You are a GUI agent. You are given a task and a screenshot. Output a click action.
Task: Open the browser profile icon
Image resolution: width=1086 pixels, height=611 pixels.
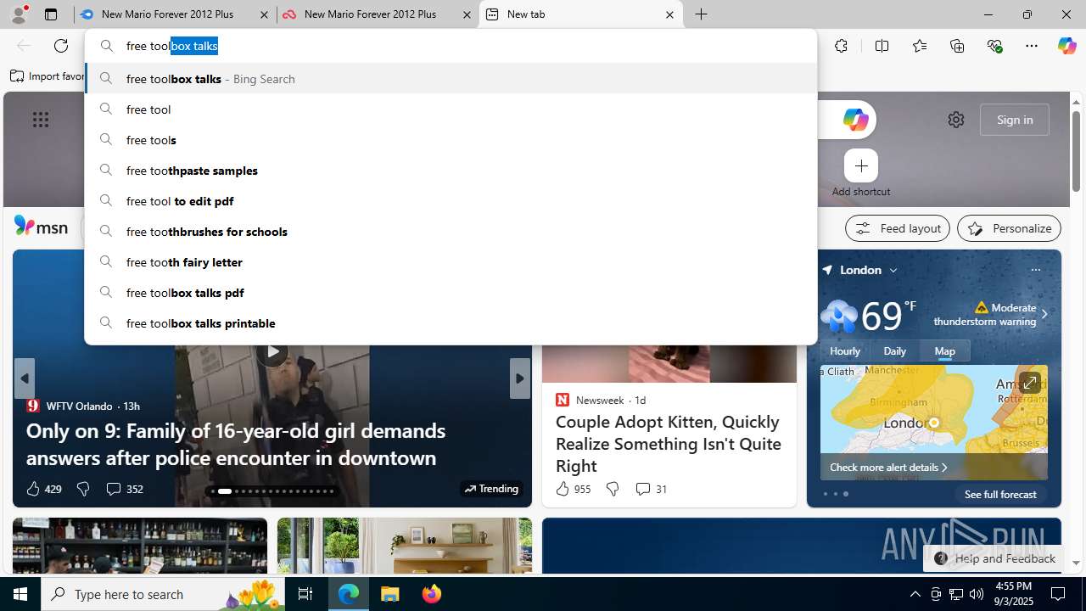(x=19, y=14)
